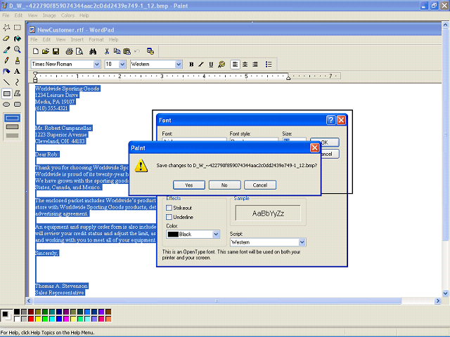Click WordPad's Paste clipboard icon
Screen dimensions: 450x337
tap(127, 51)
